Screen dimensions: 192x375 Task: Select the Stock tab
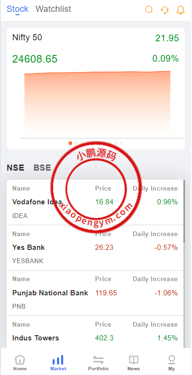tap(18, 9)
